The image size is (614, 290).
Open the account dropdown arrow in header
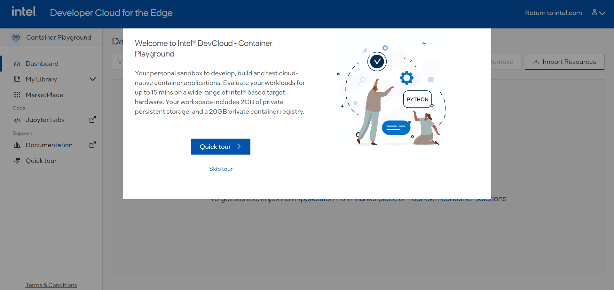coord(602,13)
